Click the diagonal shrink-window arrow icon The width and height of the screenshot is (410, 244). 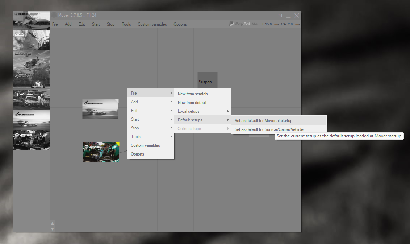pyautogui.click(x=280, y=16)
